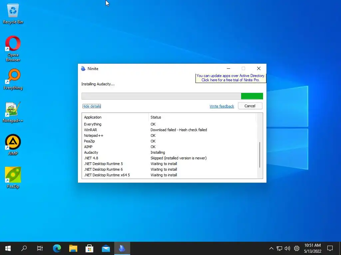Viewport: 341px width, 255px height.
Task: Select the .NET Desktop Runtime 6 row
Action: pos(170,169)
